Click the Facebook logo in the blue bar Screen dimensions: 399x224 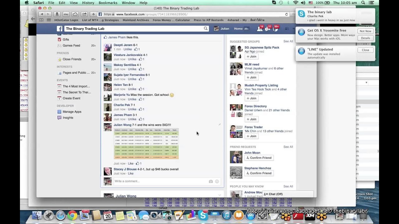[x=60, y=29]
